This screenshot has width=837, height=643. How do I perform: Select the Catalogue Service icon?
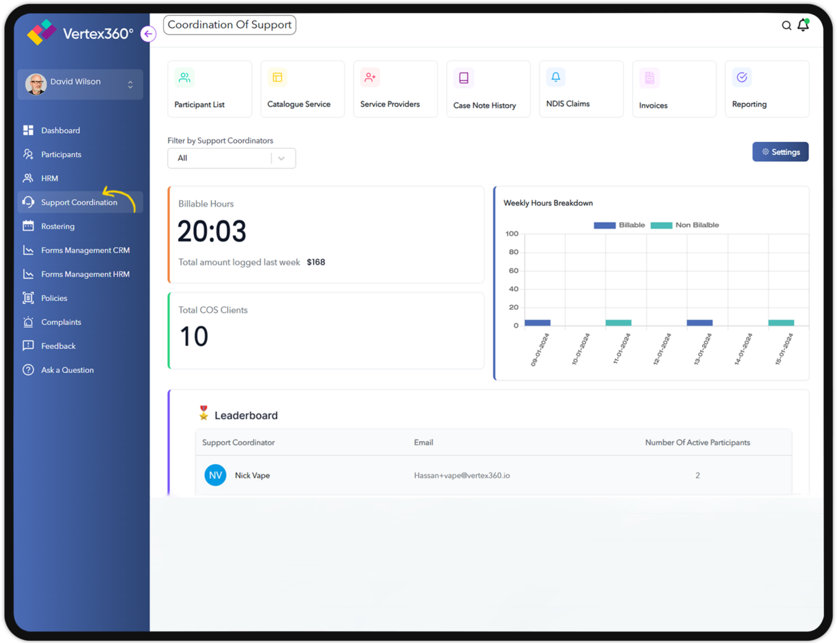pyautogui.click(x=302, y=88)
